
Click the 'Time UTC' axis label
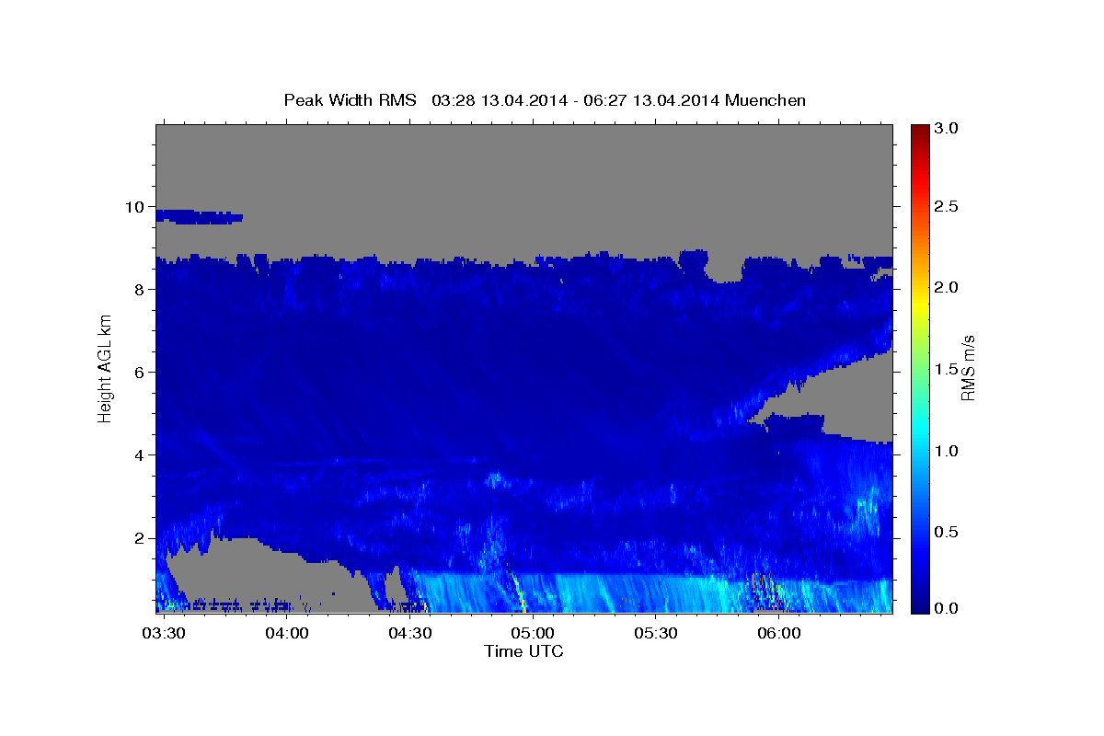[523, 651]
